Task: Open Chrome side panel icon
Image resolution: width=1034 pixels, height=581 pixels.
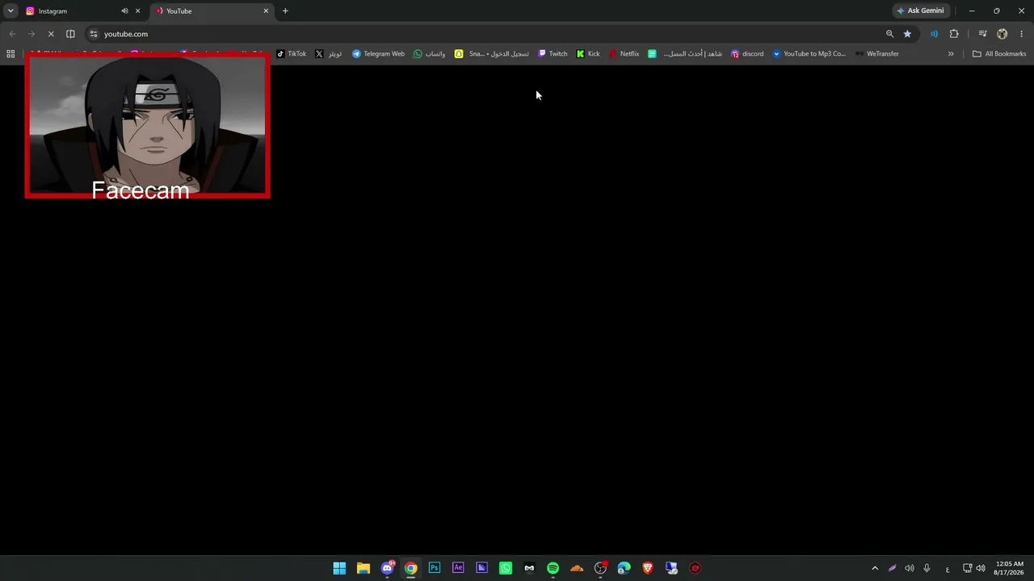Action: click(x=70, y=34)
